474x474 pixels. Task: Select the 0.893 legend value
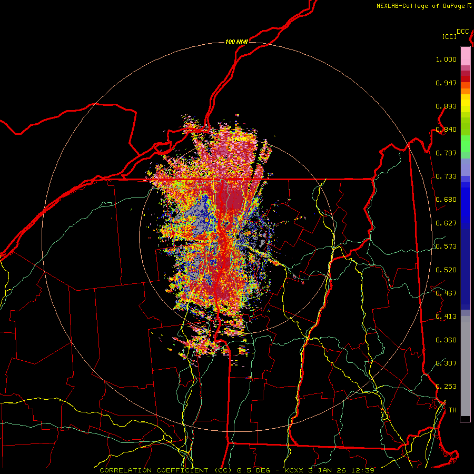pyautogui.click(x=446, y=106)
